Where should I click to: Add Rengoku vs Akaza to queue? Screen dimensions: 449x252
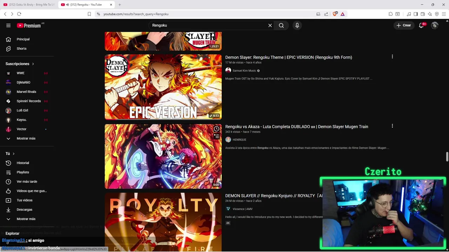[216, 136]
